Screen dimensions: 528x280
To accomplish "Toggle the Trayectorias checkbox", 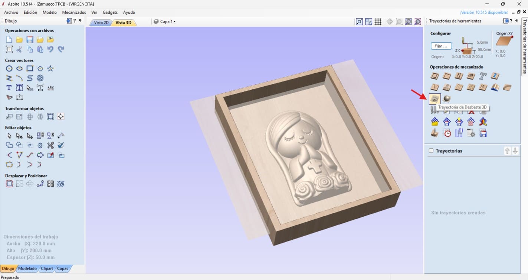I will pos(431,151).
